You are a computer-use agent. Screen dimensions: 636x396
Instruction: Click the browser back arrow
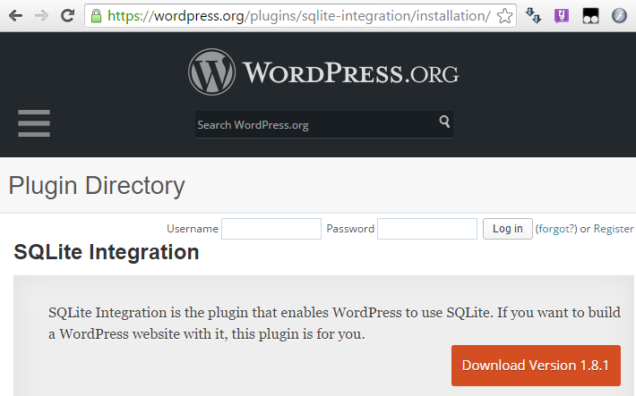pyautogui.click(x=15, y=15)
